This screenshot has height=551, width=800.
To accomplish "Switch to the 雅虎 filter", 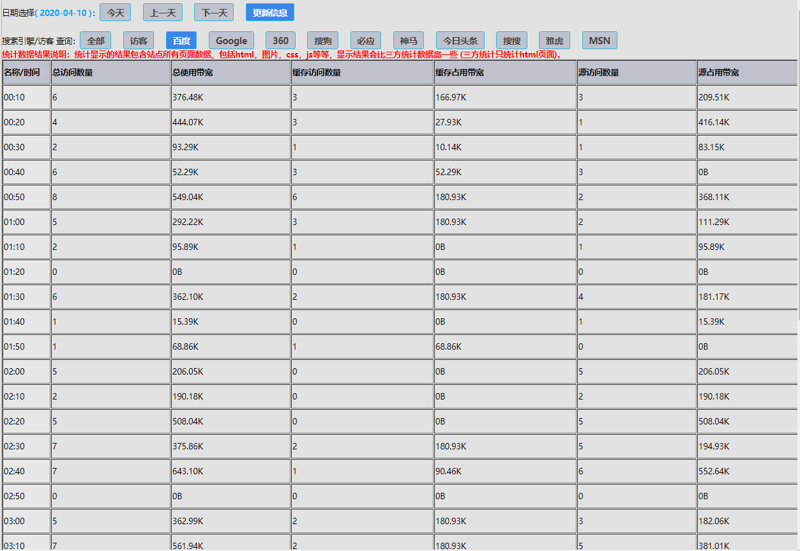I will (554, 40).
